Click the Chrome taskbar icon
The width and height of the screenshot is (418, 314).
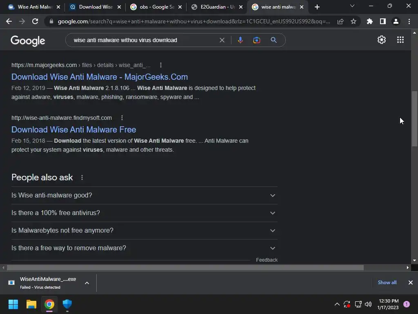(49, 304)
